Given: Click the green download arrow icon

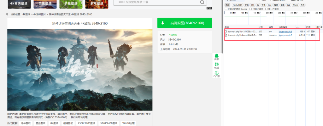Looking at the screenshot, I should click(163, 23).
